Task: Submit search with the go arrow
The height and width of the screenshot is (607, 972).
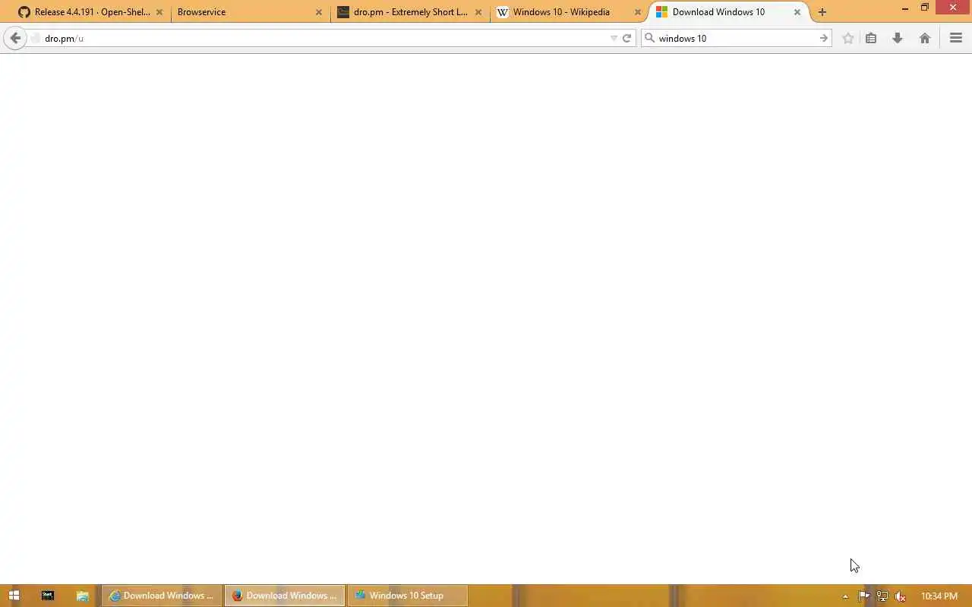Action: pyautogui.click(x=824, y=38)
